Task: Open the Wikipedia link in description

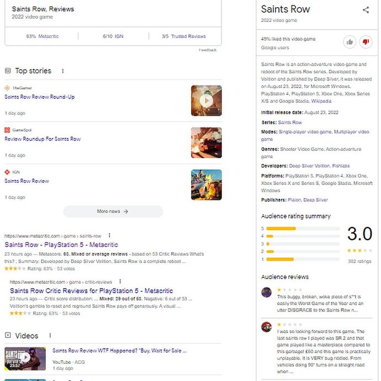Action: click(321, 101)
